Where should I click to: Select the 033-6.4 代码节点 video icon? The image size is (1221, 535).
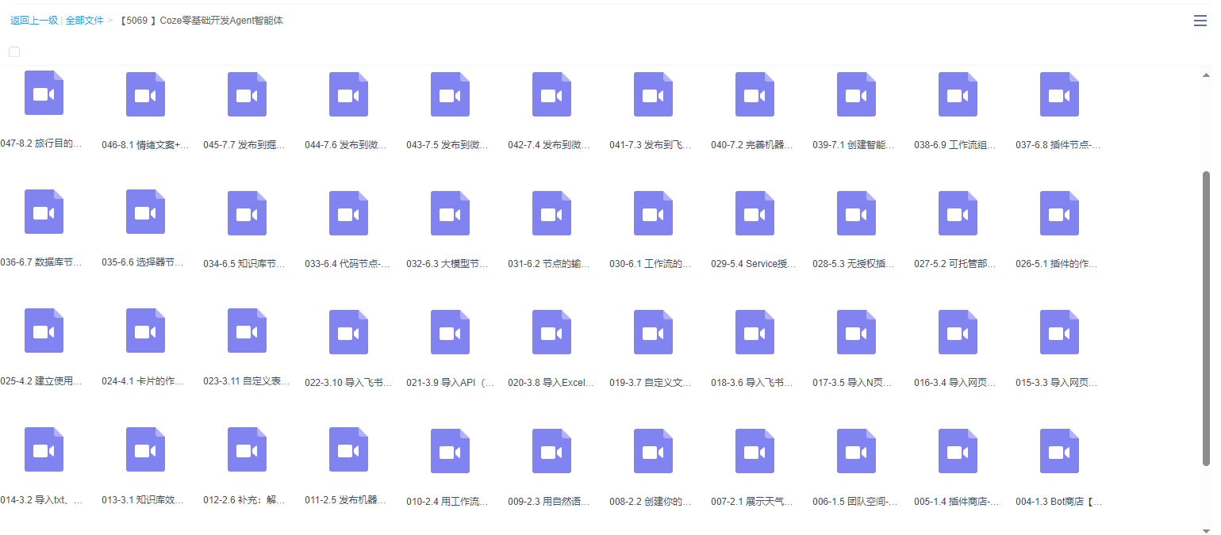click(x=348, y=212)
